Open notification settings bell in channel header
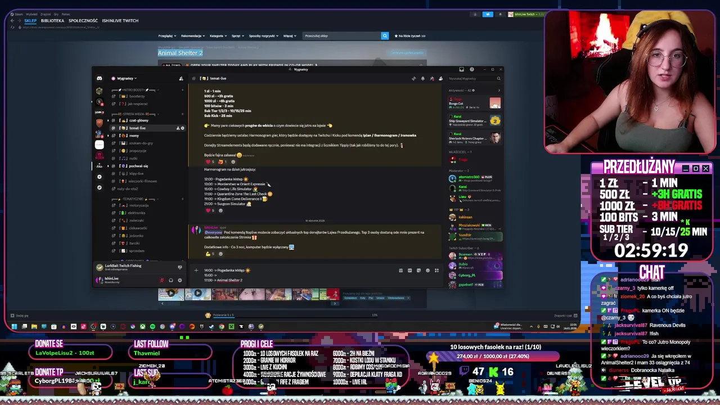Screen dimensions: 720x405 [422, 78]
